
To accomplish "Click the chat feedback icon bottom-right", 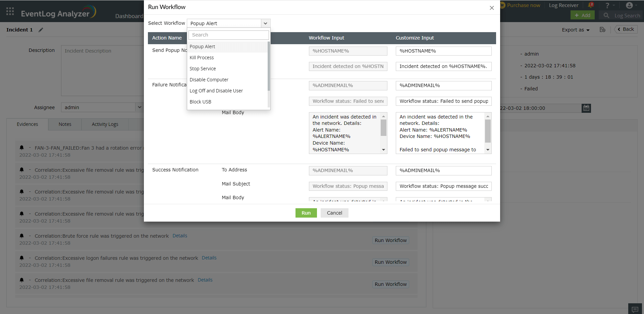I will pos(635,309).
